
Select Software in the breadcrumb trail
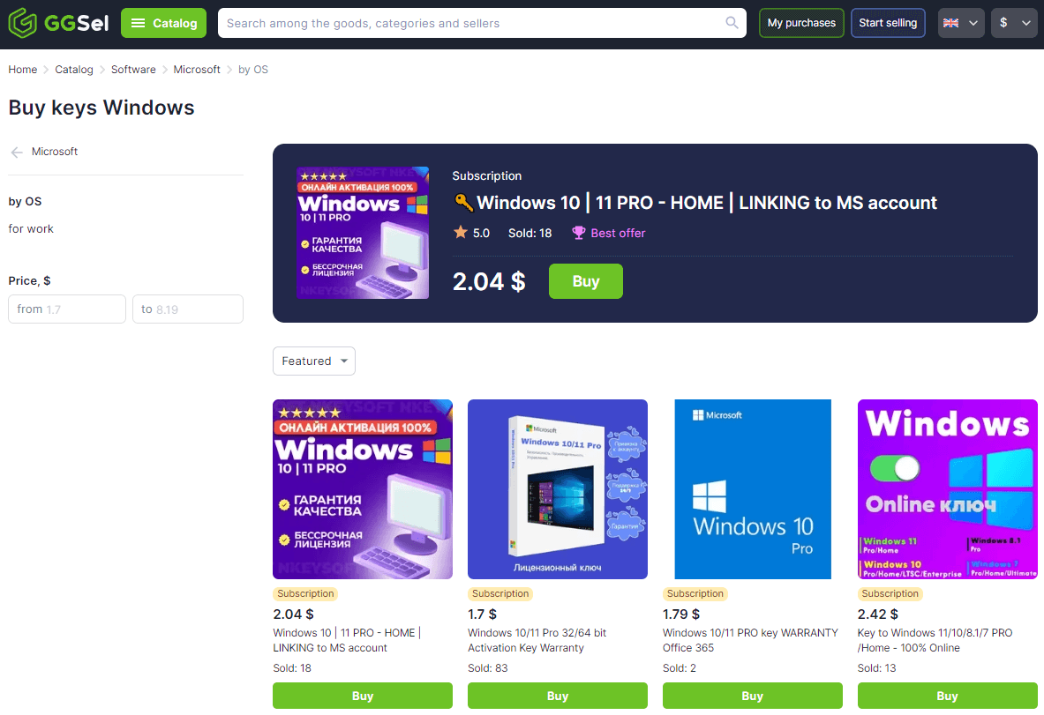pyautogui.click(x=133, y=69)
